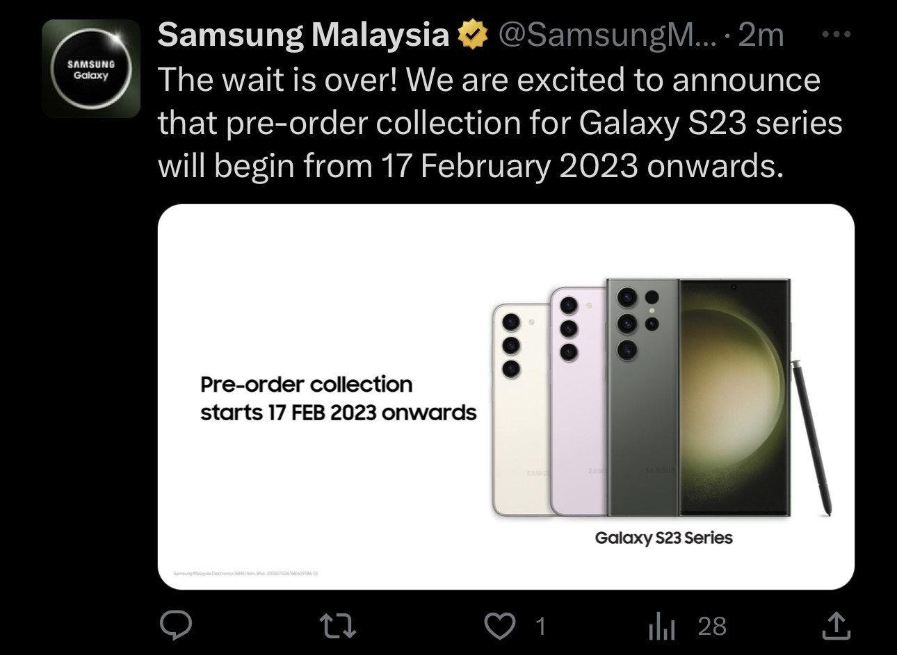Viewport: 897px width, 655px height.
Task: Click the like count number 1
Action: click(x=540, y=627)
